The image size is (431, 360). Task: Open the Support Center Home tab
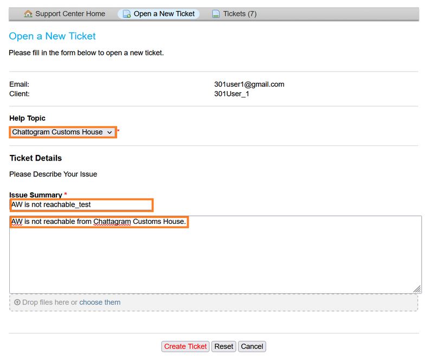(65, 14)
